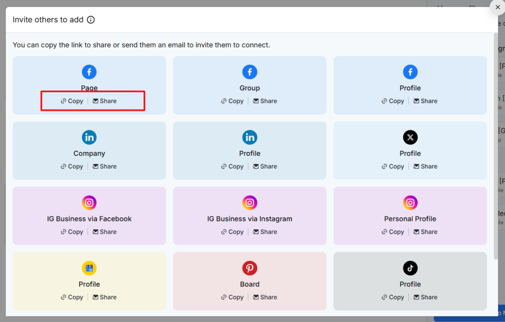Share the LinkedIn Profile invite by email
Viewport: 505px width, 322px height.
[265, 167]
